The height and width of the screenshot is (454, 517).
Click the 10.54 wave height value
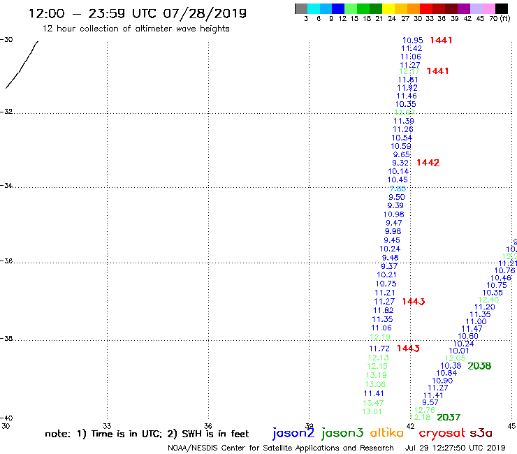(x=402, y=138)
